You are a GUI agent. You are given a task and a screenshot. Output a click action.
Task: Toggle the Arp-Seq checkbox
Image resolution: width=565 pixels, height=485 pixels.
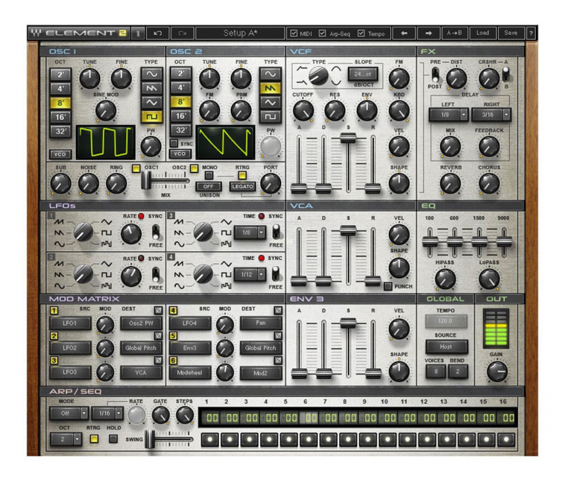point(323,33)
